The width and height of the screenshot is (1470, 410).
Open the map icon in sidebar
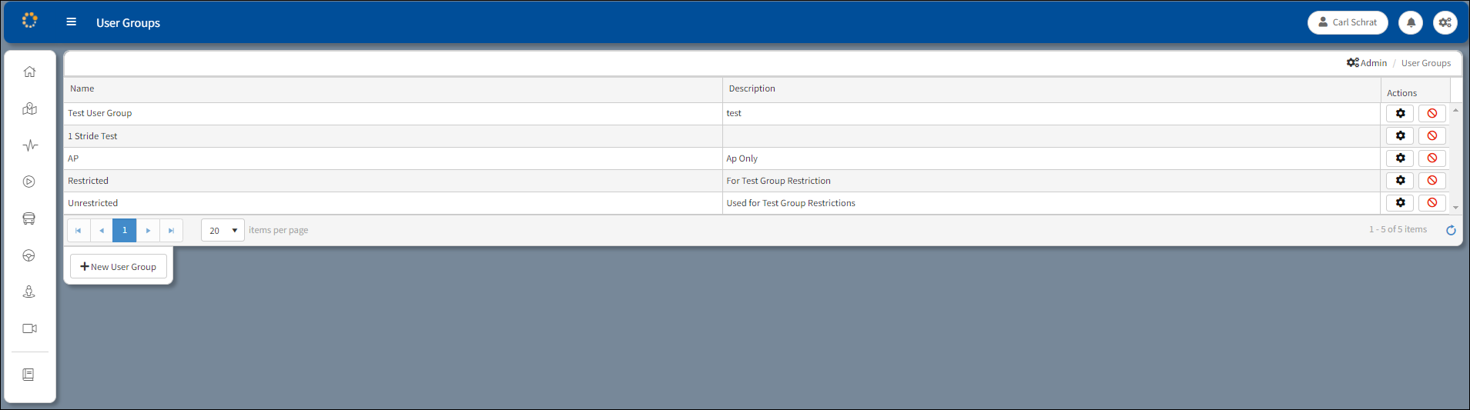[x=29, y=108]
